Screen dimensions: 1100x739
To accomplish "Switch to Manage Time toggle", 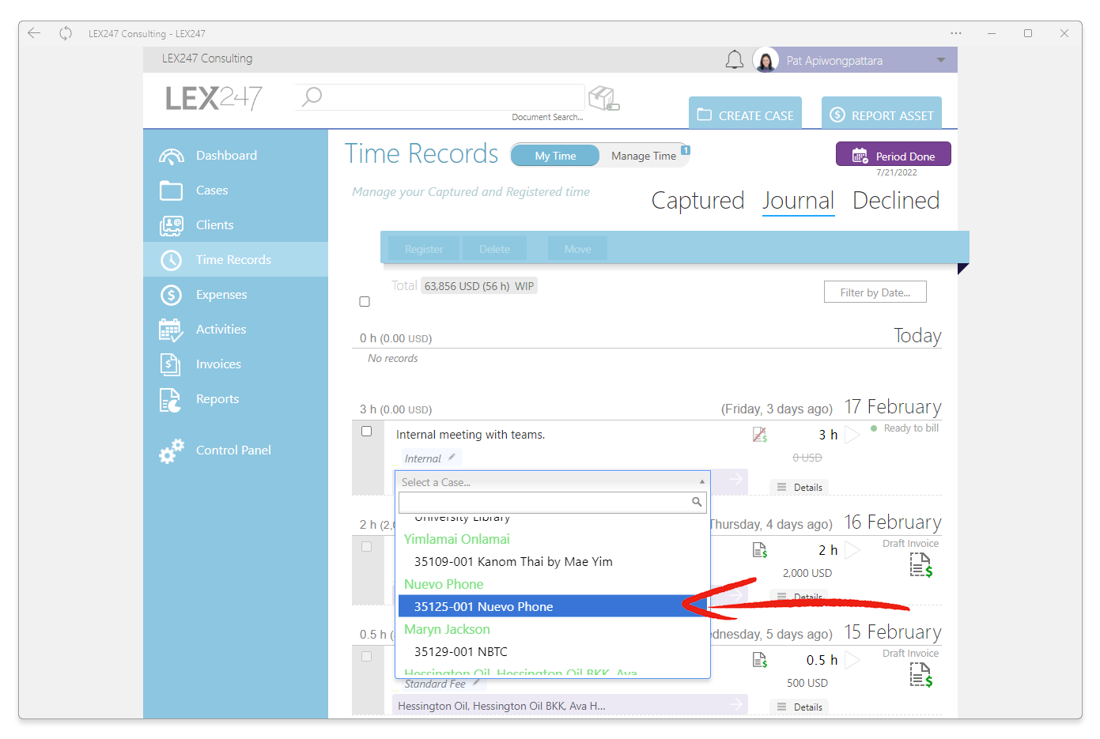I will tap(644, 156).
